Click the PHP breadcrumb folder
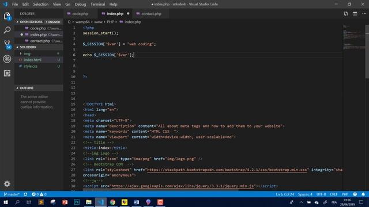This screenshot has width=369, height=207. coord(110,22)
